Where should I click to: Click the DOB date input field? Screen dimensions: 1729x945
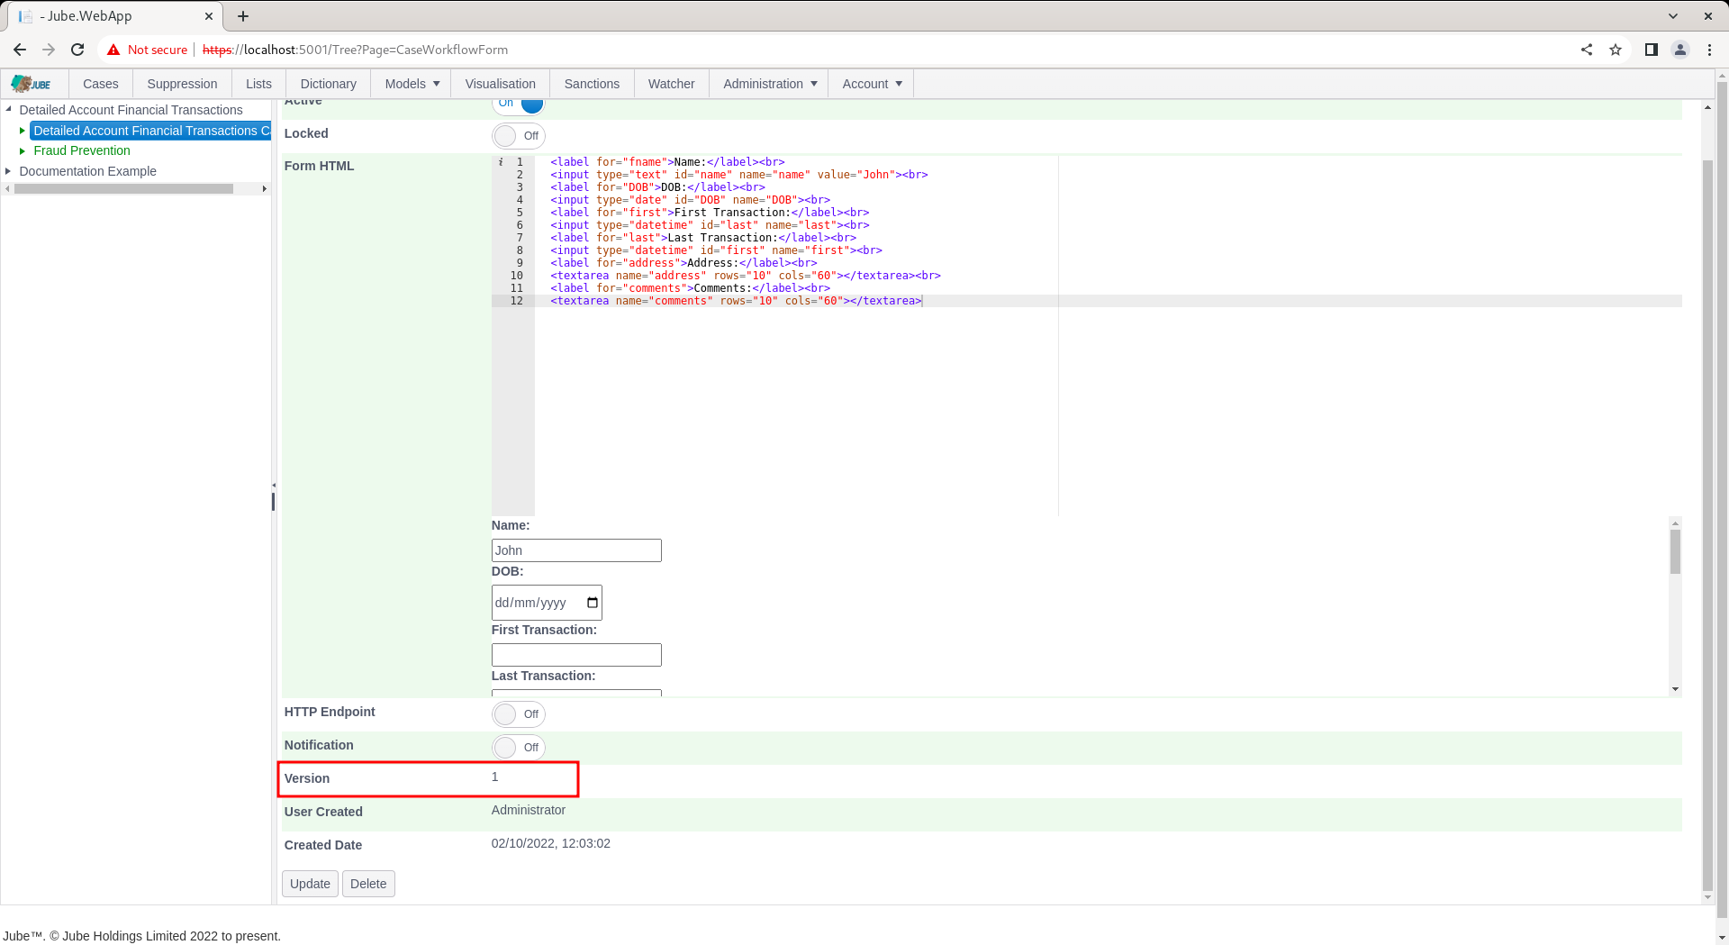547,603
